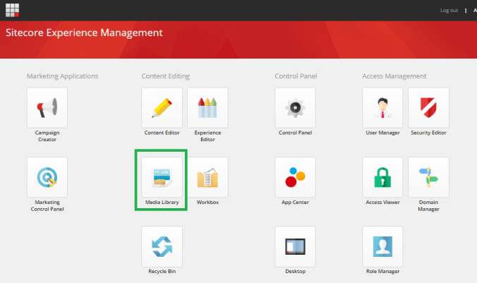Open the Content Editor pencil icon
The width and height of the screenshot is (477, 283).
click(162, 108)
